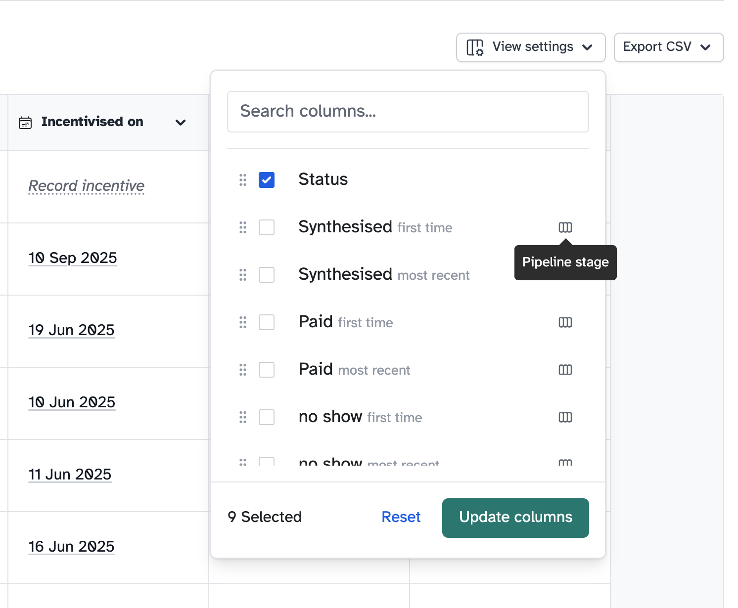738x608 pixels.
Task: Grab the drag handle next to Synthesised most recent
Action: [242, 275]
